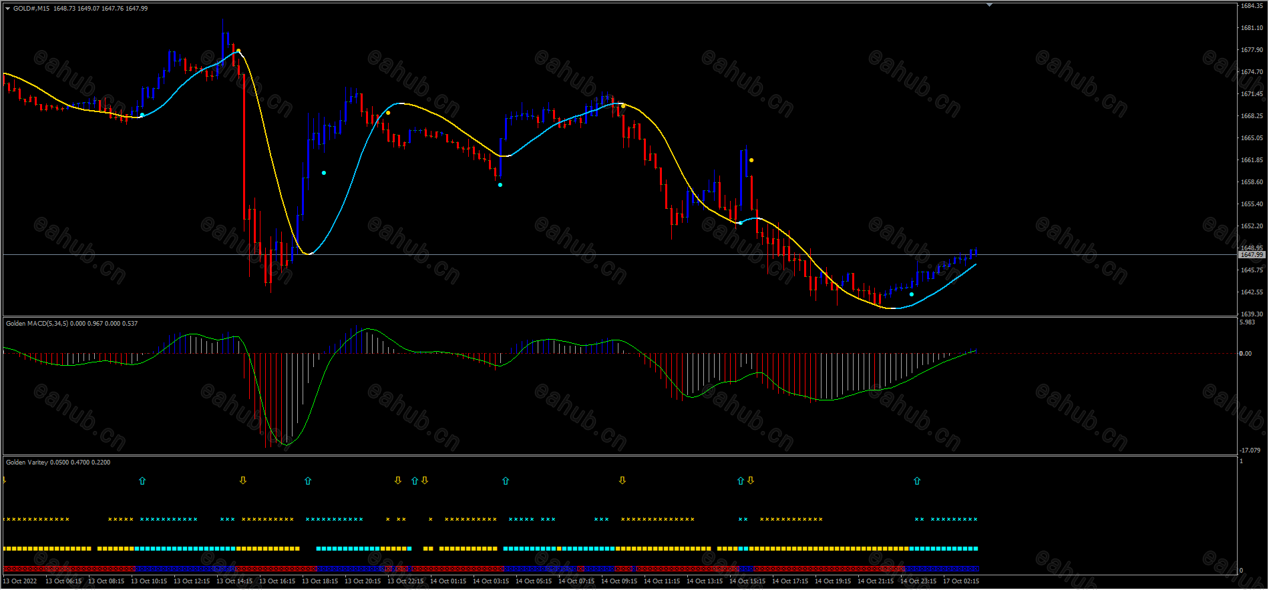Click the blue up arrow above 14 Oct 23:15

pyautogui.click(x=917, y=481)
